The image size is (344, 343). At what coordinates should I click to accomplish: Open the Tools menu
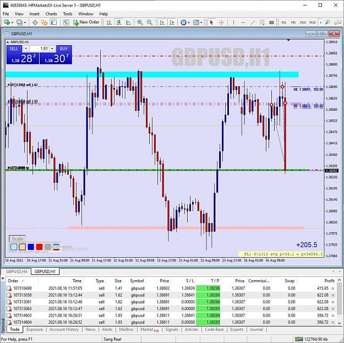[x=68, y=14]
